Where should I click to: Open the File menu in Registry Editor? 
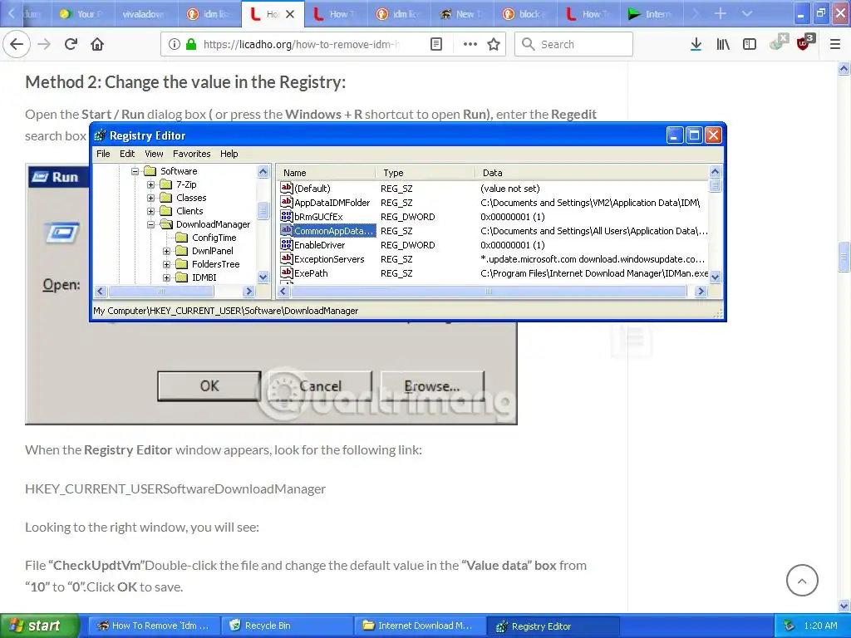(x=103, y=154)
